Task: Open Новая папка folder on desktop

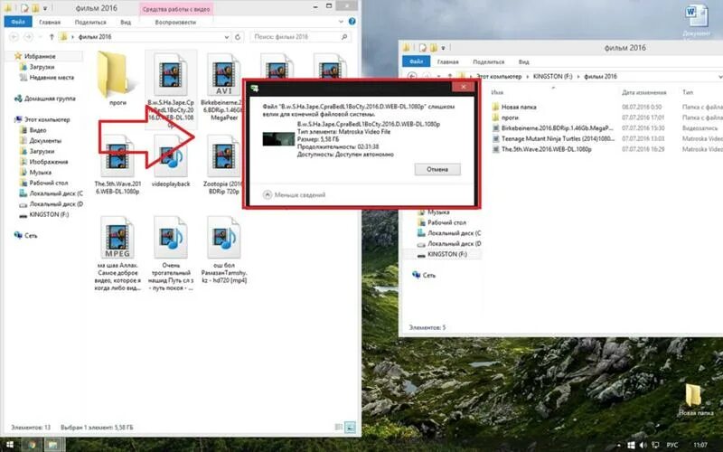Action: tap(694, 400)
